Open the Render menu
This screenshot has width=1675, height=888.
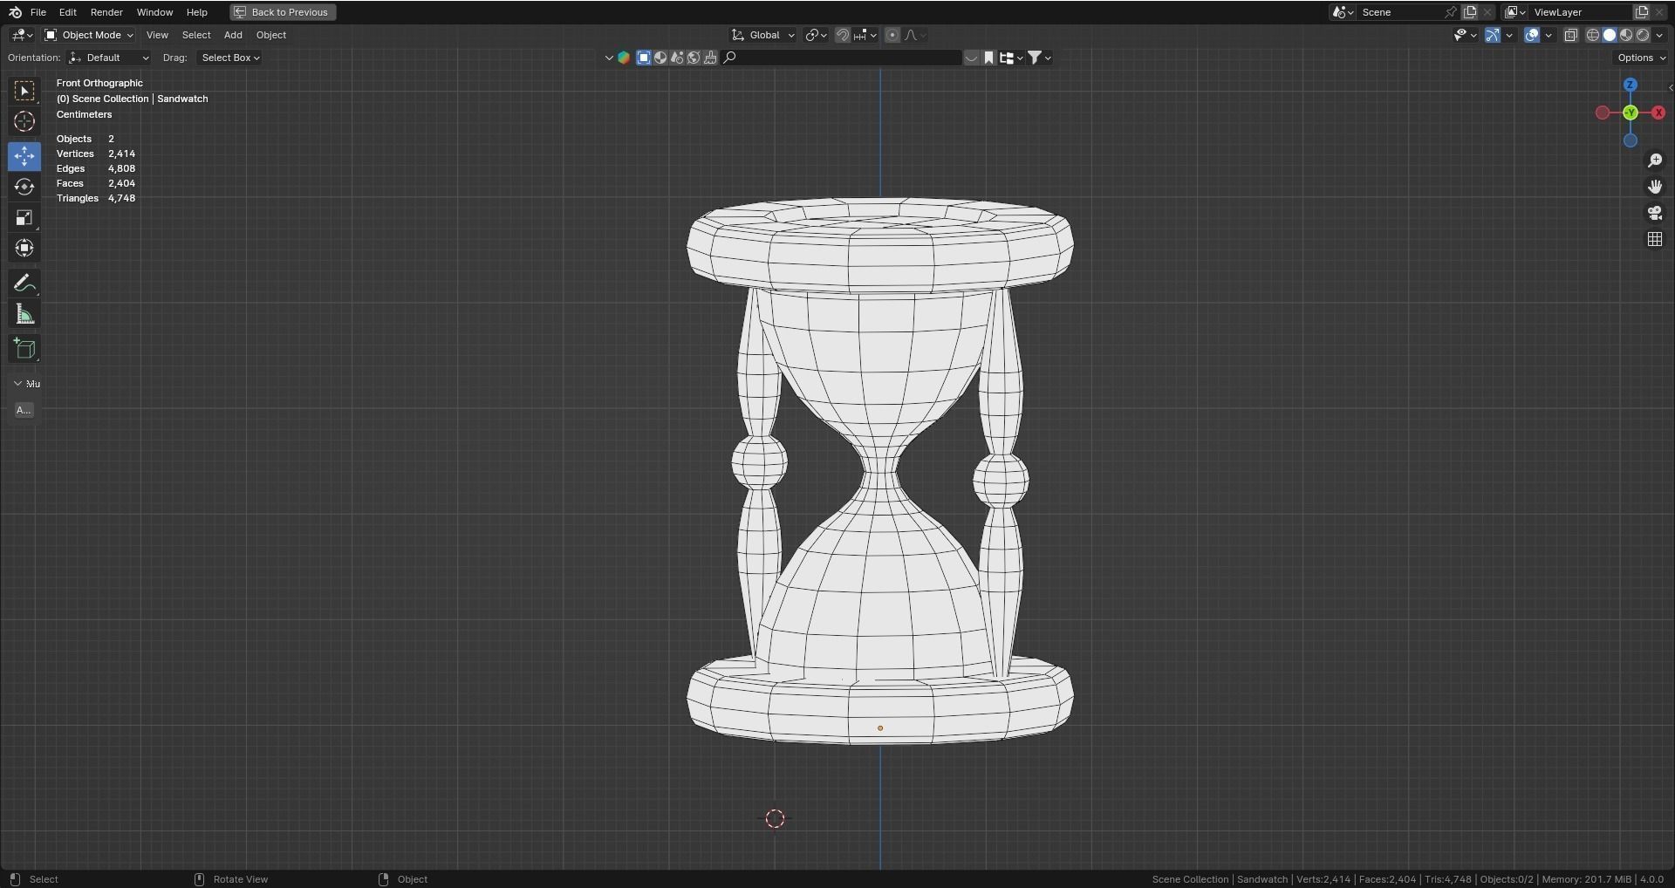[x=106, y=12]
